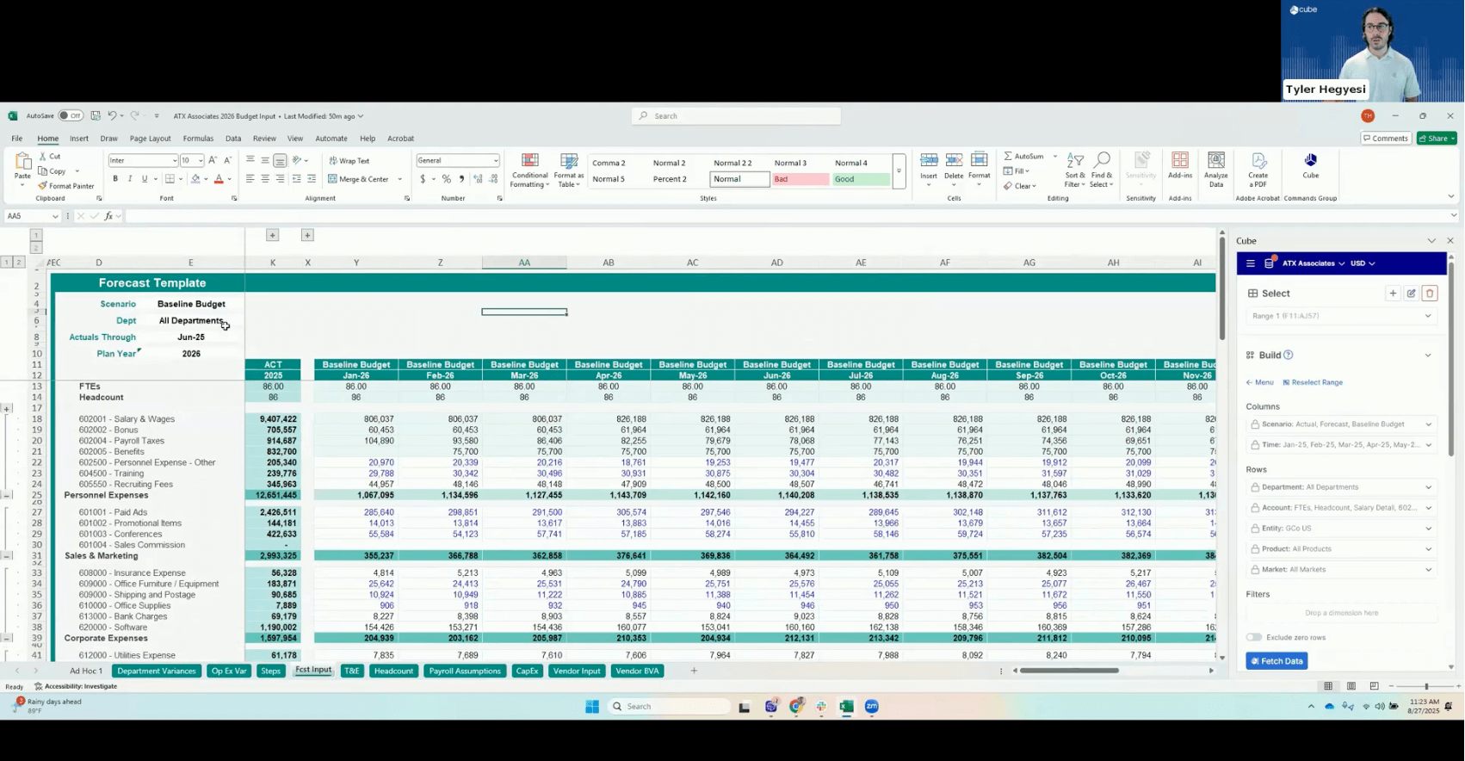Toggle AutoSave switch
Viewport: 1465px width, 761px height.
(71, 115)
